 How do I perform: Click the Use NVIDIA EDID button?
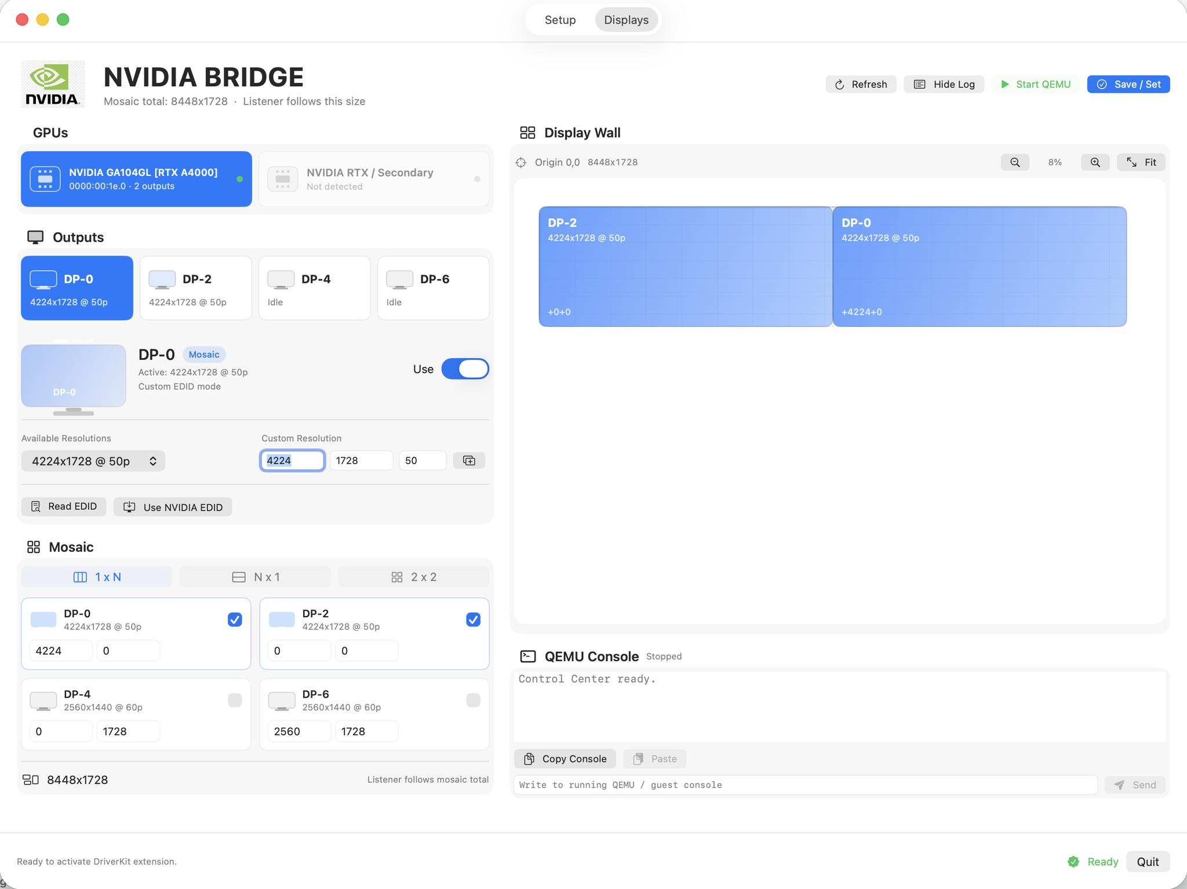coord(173,507)
